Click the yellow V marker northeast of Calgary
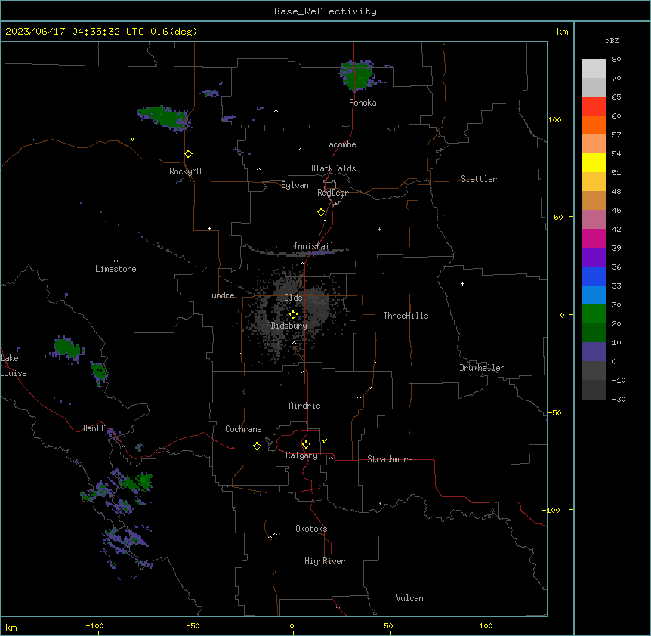The image size is (651, 636). pos(324,441)
